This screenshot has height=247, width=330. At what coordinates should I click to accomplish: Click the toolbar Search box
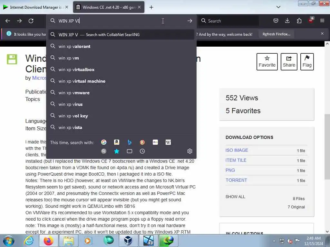click(x=229, y=21)
